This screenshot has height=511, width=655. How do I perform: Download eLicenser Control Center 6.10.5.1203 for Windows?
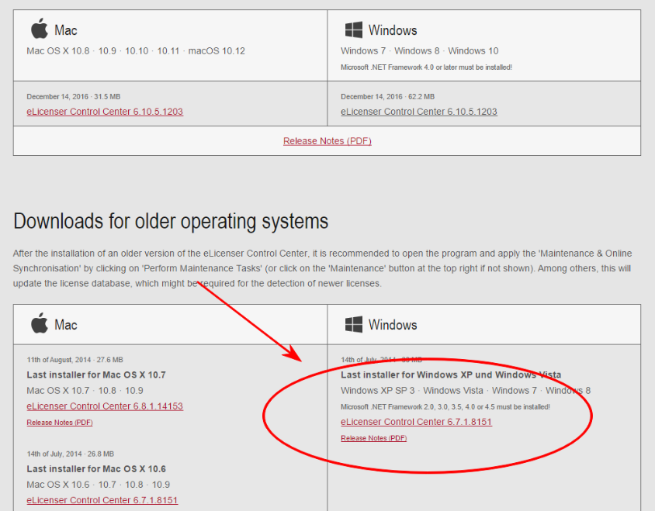point(419,112)
